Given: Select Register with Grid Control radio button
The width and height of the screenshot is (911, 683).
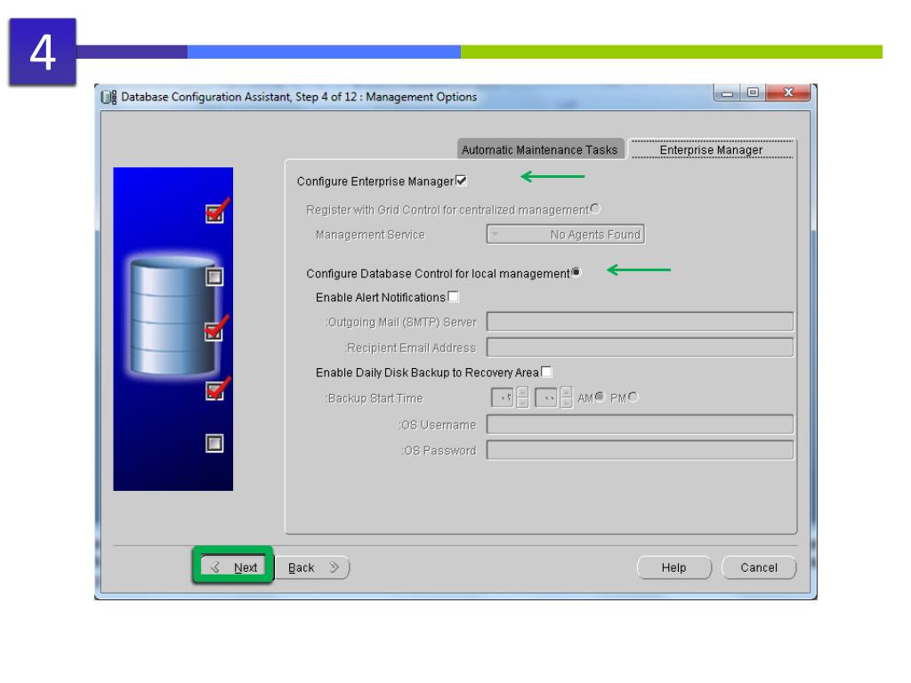Looking at the screenshot, I should [595, 208].
